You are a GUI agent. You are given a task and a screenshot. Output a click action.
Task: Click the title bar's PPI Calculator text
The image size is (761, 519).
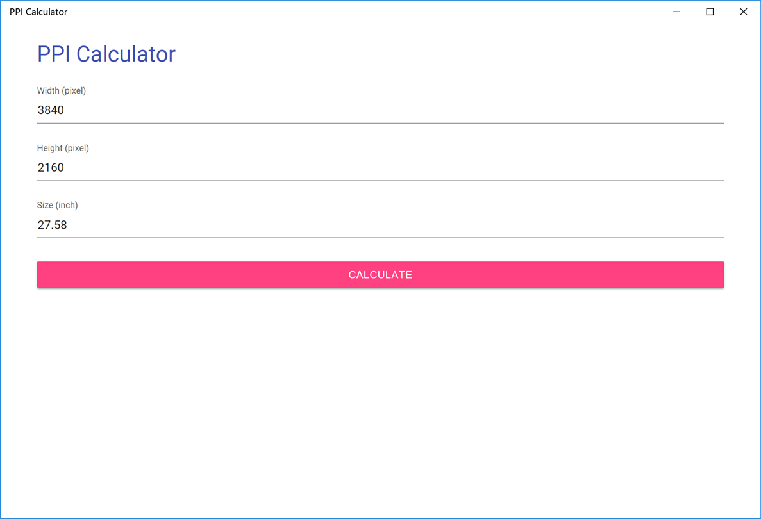[38, 12]
